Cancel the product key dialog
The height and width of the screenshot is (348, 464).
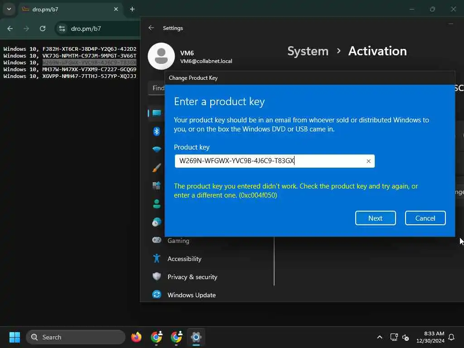[x=425, y=218]
